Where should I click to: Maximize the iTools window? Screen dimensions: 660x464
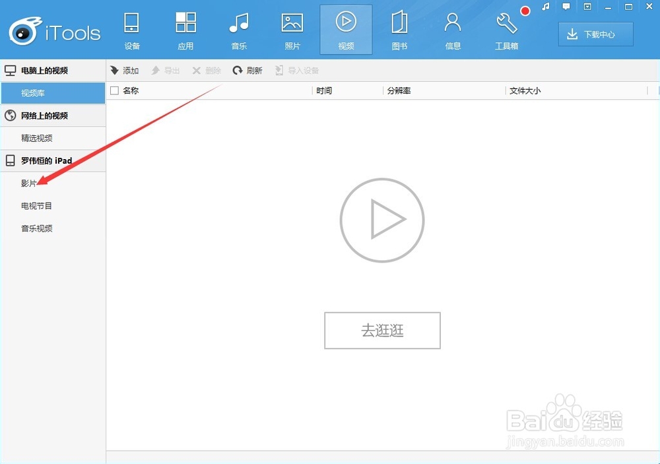[x=628, y=7]
